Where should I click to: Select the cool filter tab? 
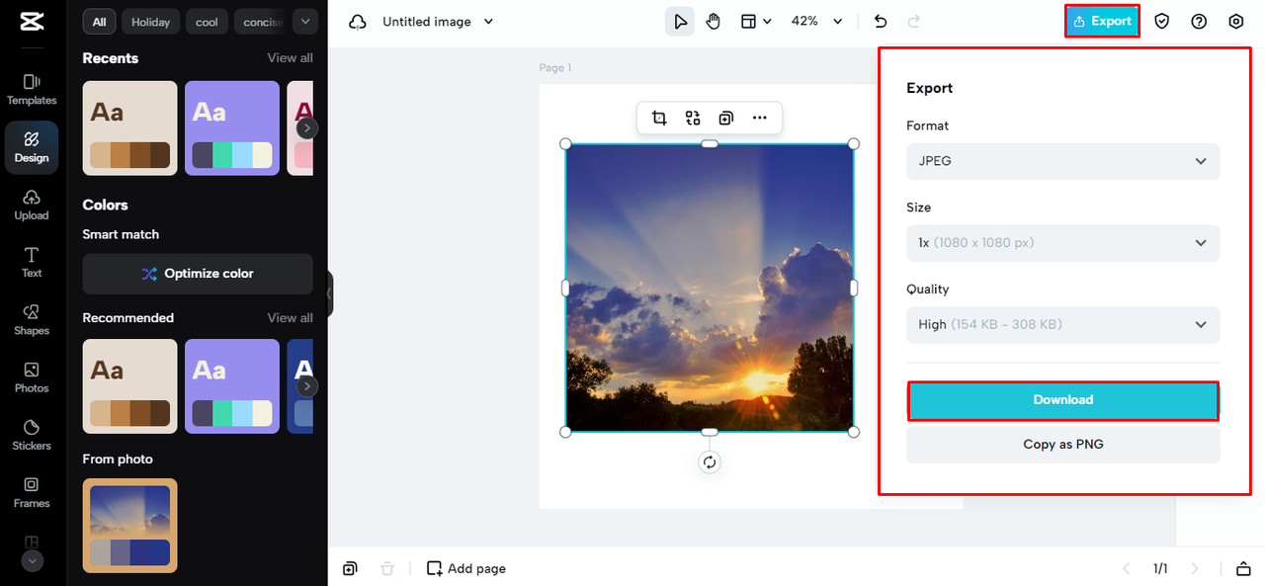(207, 22)
